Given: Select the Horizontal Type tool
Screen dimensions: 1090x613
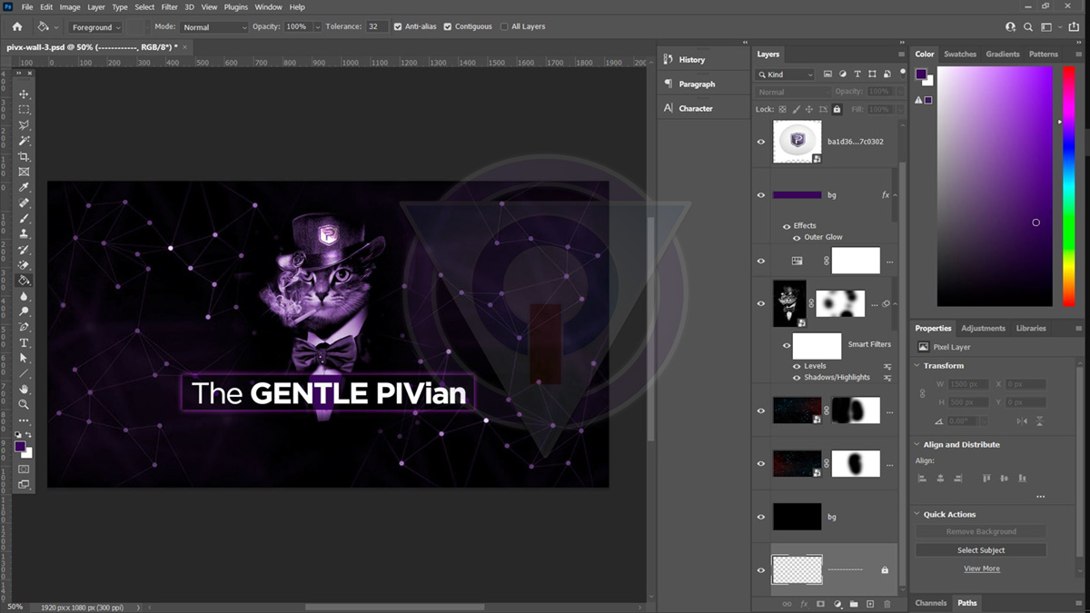Looking at the screenshot, I should 25,342.
